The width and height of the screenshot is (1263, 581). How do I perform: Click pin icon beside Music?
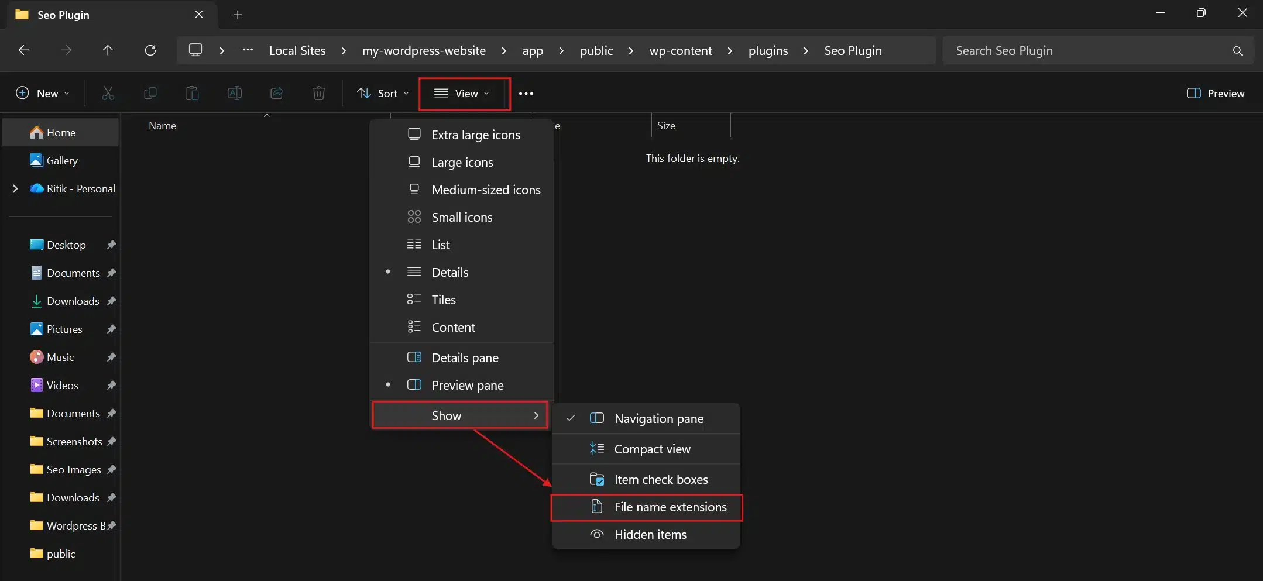pyautogui.click(x=111, y=357)
